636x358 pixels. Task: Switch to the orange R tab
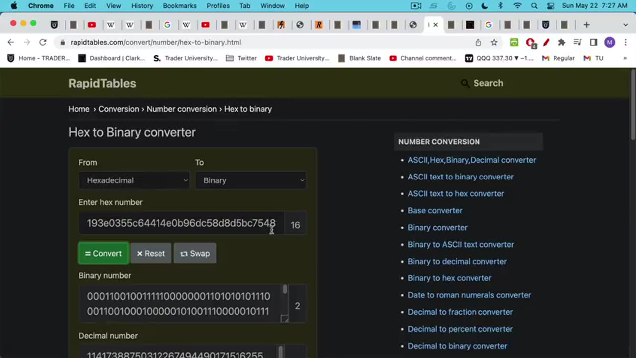click(x=318, y=25)
